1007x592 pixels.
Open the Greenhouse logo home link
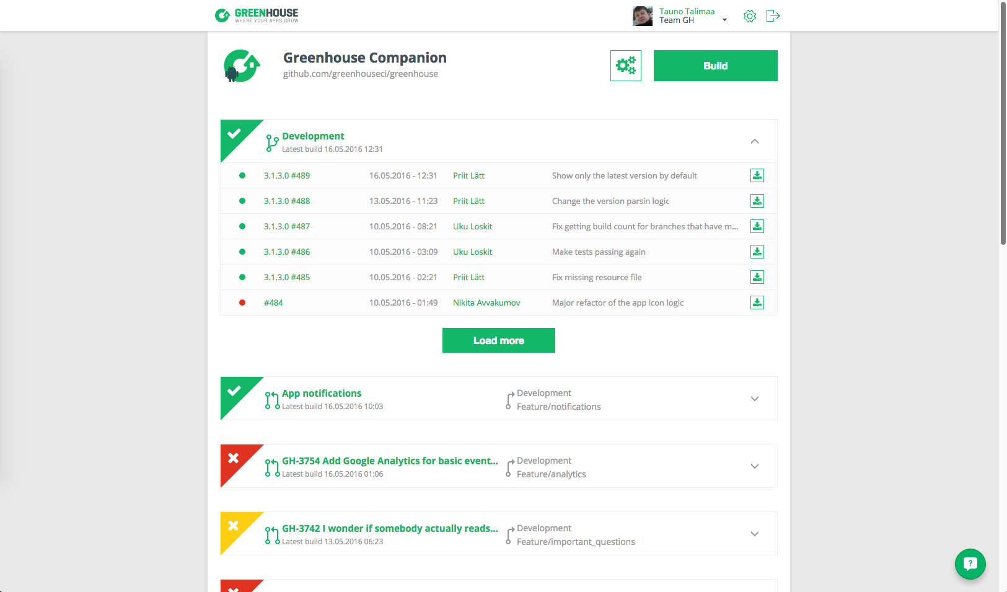pos(257,15)
